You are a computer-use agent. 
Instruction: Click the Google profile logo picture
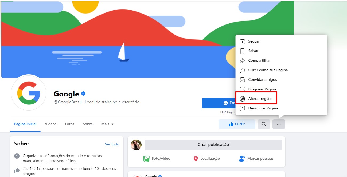[29, 93]
